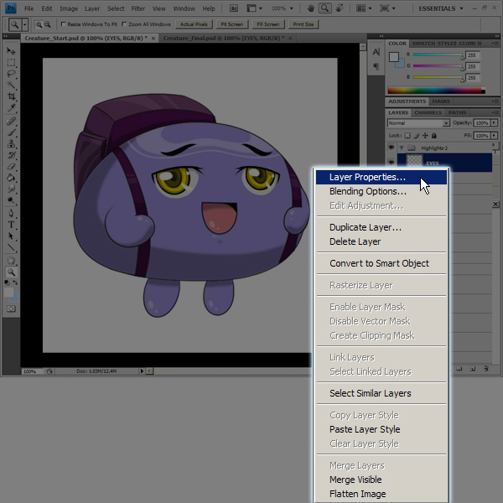Open the Filter menu
Image resolution: width=503 pixels, height=503 pixels.
click(x=138, y=8)
